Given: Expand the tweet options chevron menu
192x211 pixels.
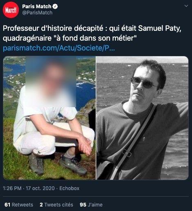Looking at the screenshot, I should coord(186,6).
